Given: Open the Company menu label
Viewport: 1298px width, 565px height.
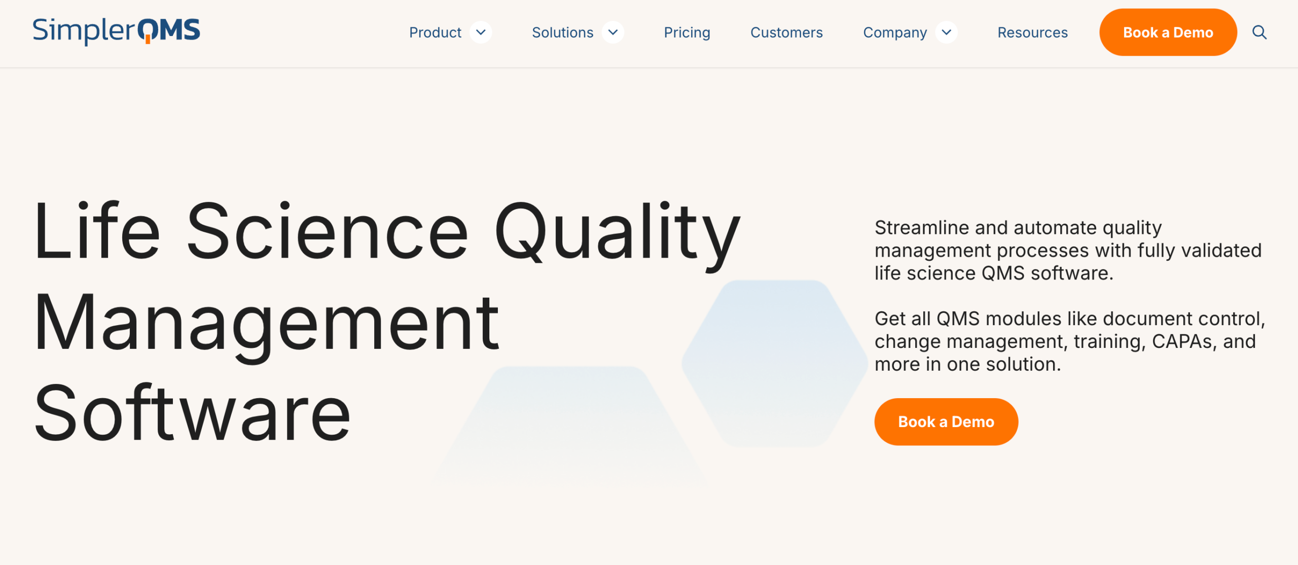Looking at the screenshot, I should pos(895,32).
